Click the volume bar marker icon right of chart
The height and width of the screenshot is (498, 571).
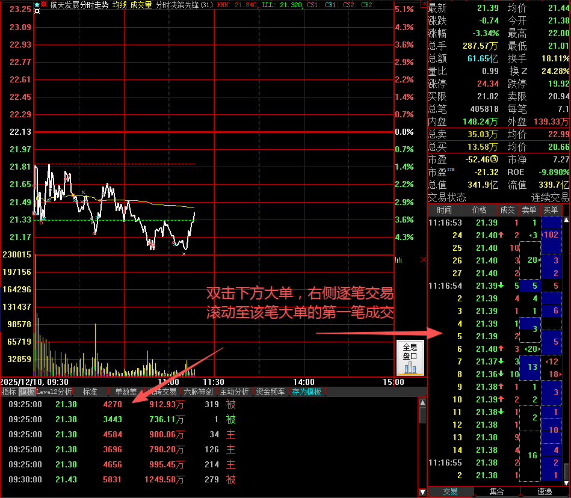pos(398,260)
